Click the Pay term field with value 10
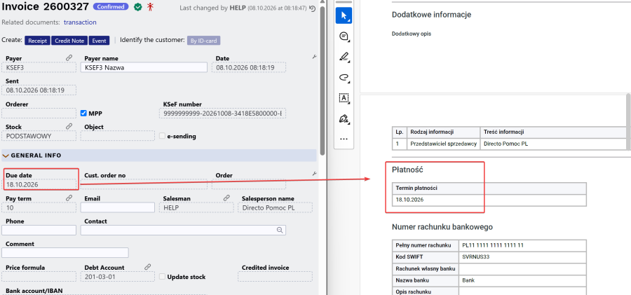Viewport: 631px width, 295px height. coord(39,207)
